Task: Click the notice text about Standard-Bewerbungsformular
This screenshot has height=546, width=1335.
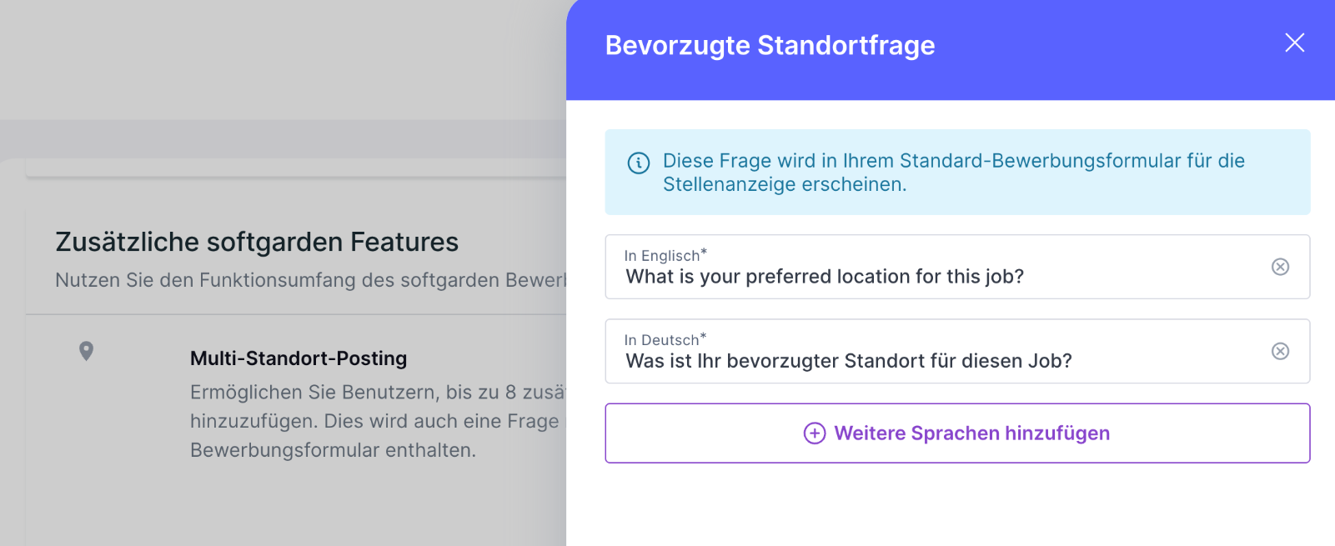Action: 953,173
